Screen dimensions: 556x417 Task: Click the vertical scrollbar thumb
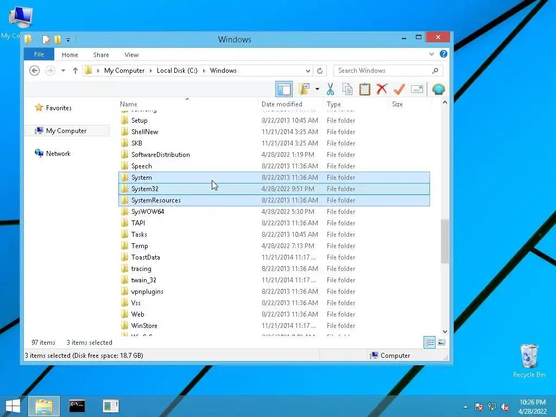(x=445, y=242)
